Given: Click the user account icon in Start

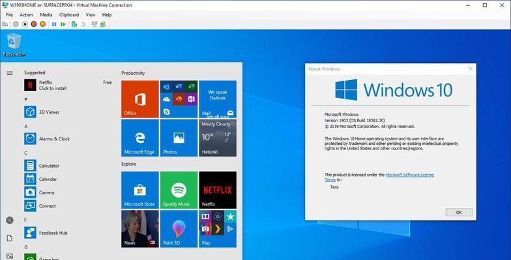Looking at the screenshot, I should tap(10, 220).
